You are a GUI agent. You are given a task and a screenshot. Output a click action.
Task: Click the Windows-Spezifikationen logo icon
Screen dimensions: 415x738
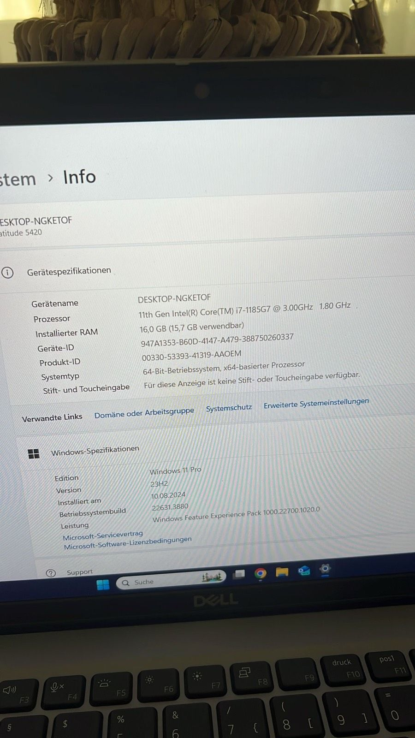(x=34, y=454)
